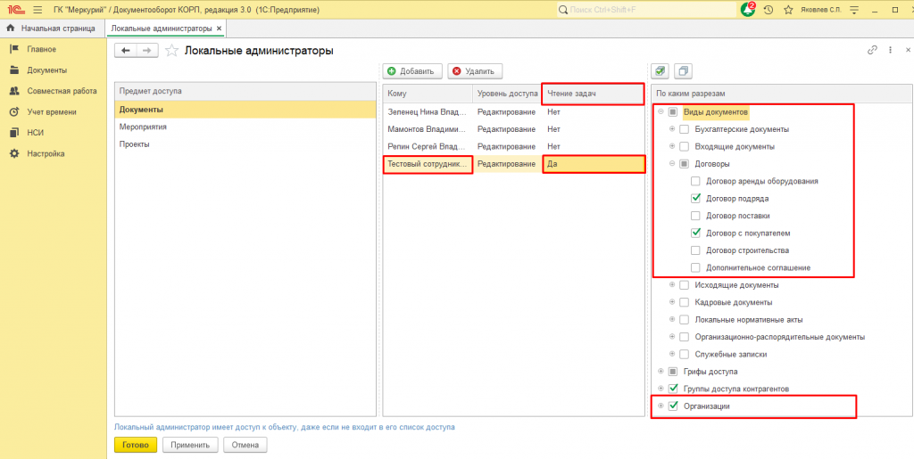Click the Добавить button
Image resolution: width=914 pixels, height=459 pixels.
[412, 71]
